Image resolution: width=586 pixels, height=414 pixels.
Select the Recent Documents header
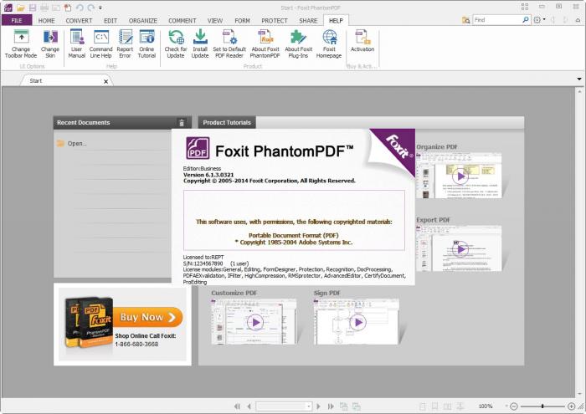point(122,123)
